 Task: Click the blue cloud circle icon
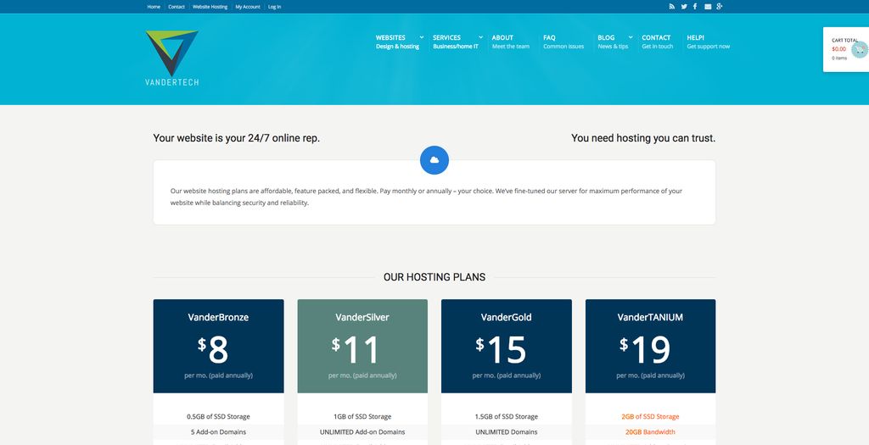tap(434, 160)
